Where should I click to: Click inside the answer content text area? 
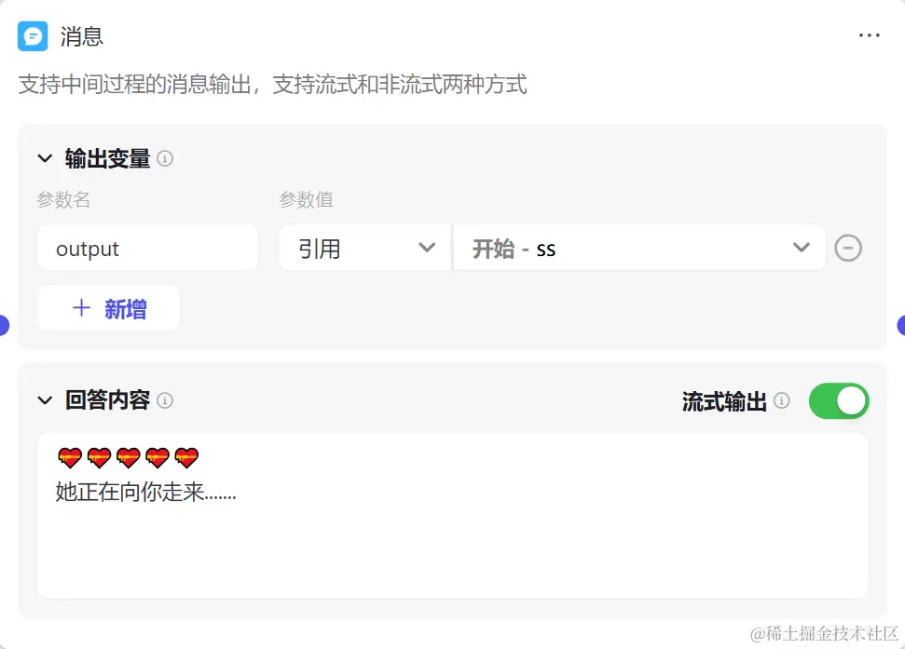[x=453, y=516]
